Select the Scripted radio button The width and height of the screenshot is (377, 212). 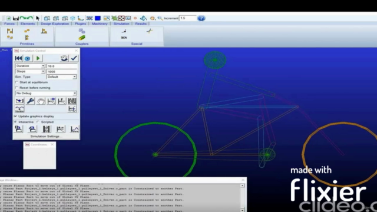[x=38, y=122]
